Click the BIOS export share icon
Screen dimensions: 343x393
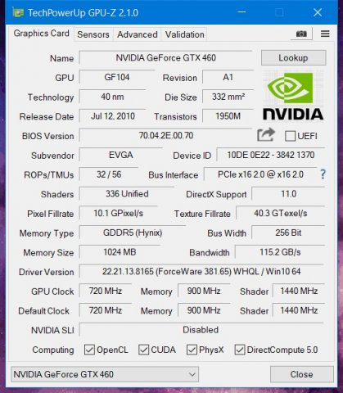266,135
